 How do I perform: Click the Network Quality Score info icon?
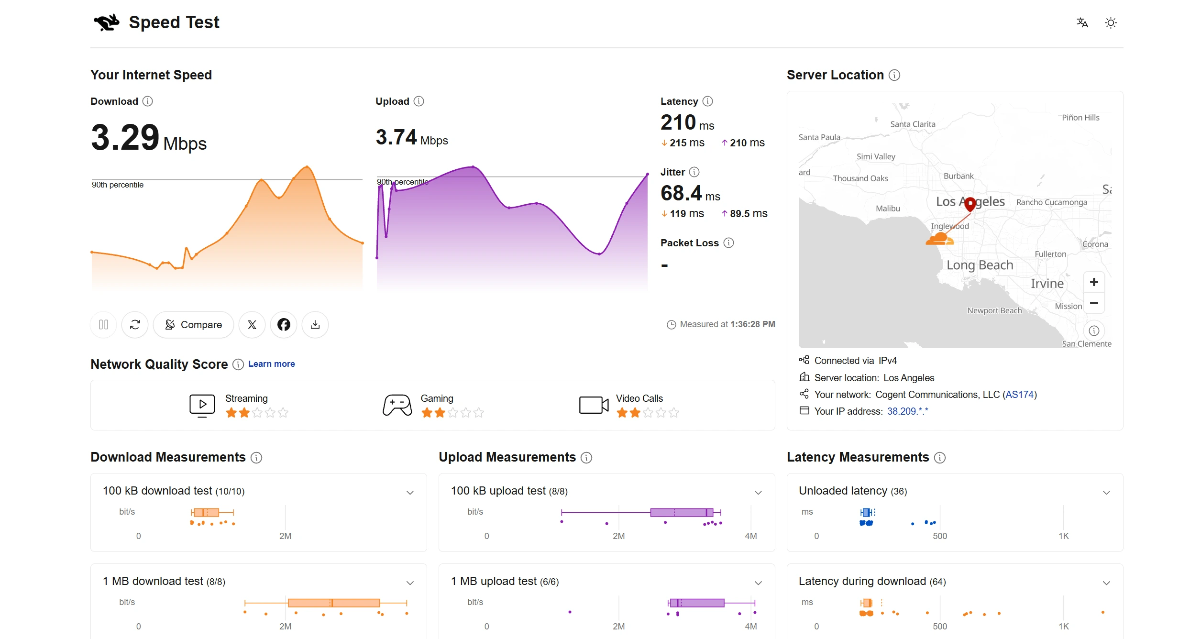[x=238, y=364]
